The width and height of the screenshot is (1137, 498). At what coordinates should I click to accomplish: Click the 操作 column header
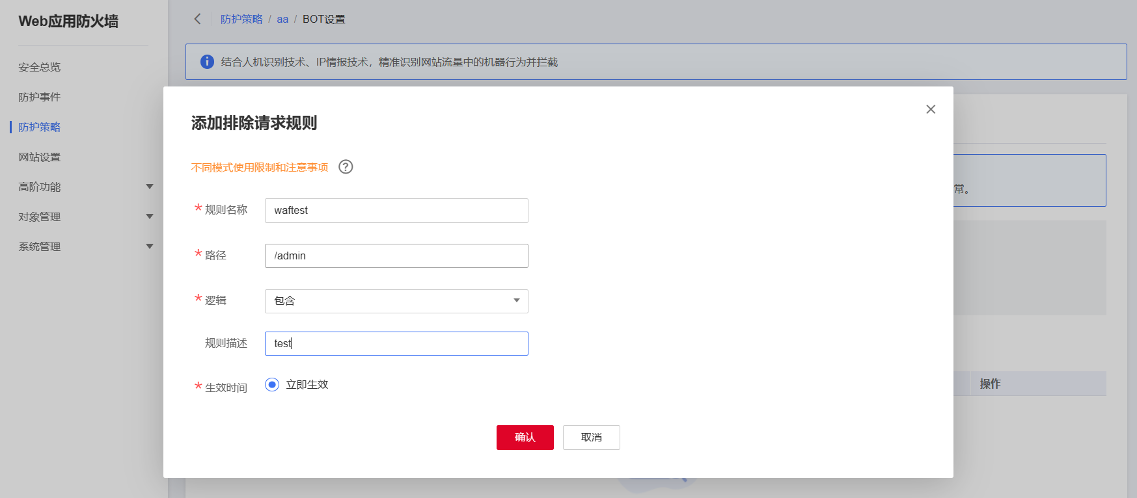(991, 384)
